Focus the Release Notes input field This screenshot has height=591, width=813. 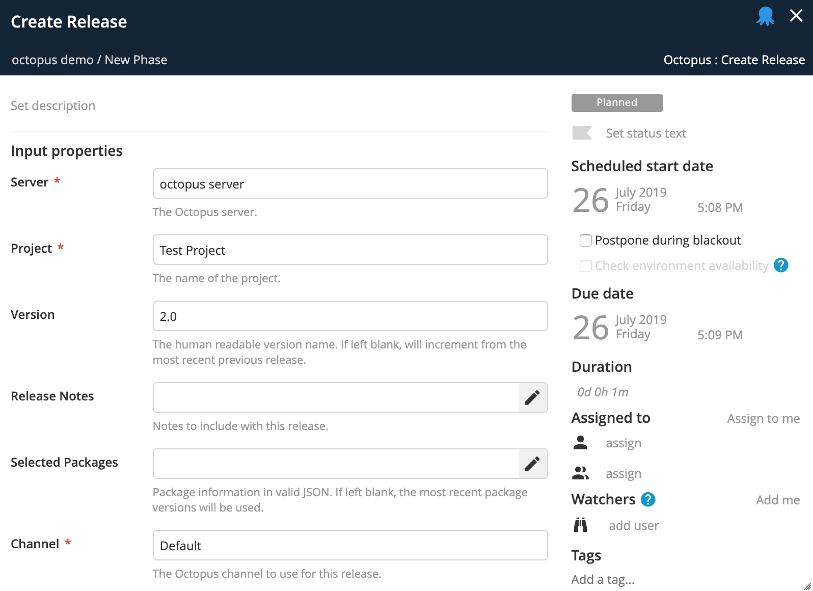pyautogui.click(x=336, y=397)
